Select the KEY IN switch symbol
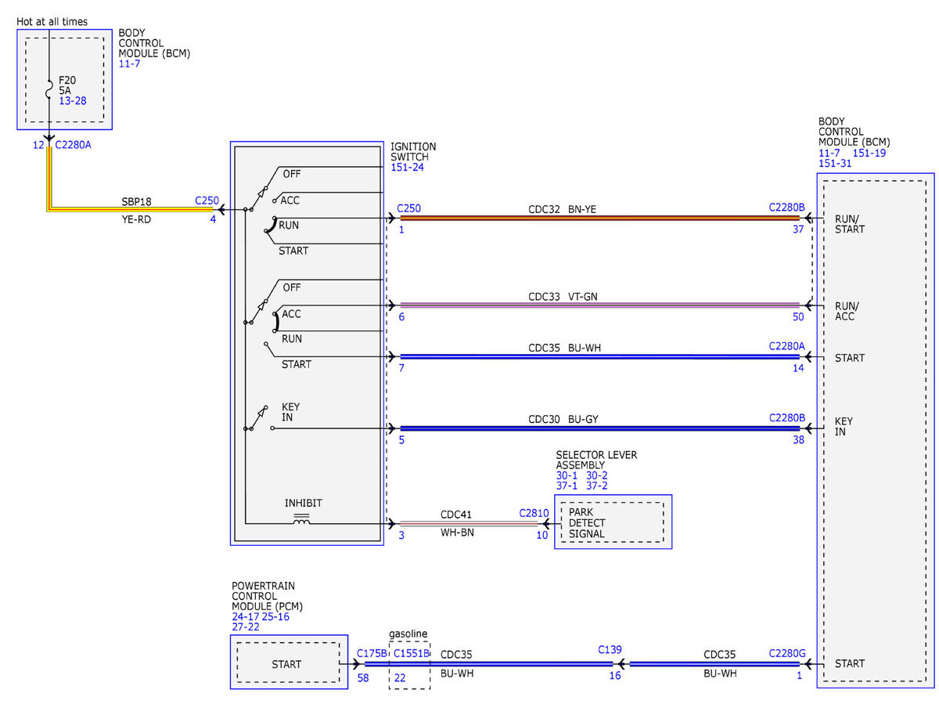The image size is (939, 726). click(259, 420)
